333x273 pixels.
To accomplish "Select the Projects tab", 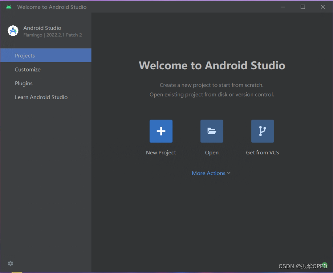I will click(46, 55).
